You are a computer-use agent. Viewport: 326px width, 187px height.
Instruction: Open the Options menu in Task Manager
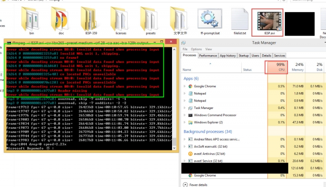point(196,49)
